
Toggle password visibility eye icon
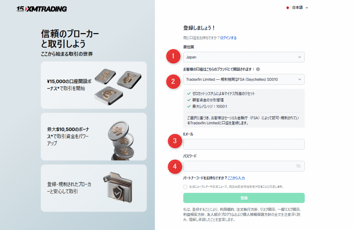pos(298,166)
